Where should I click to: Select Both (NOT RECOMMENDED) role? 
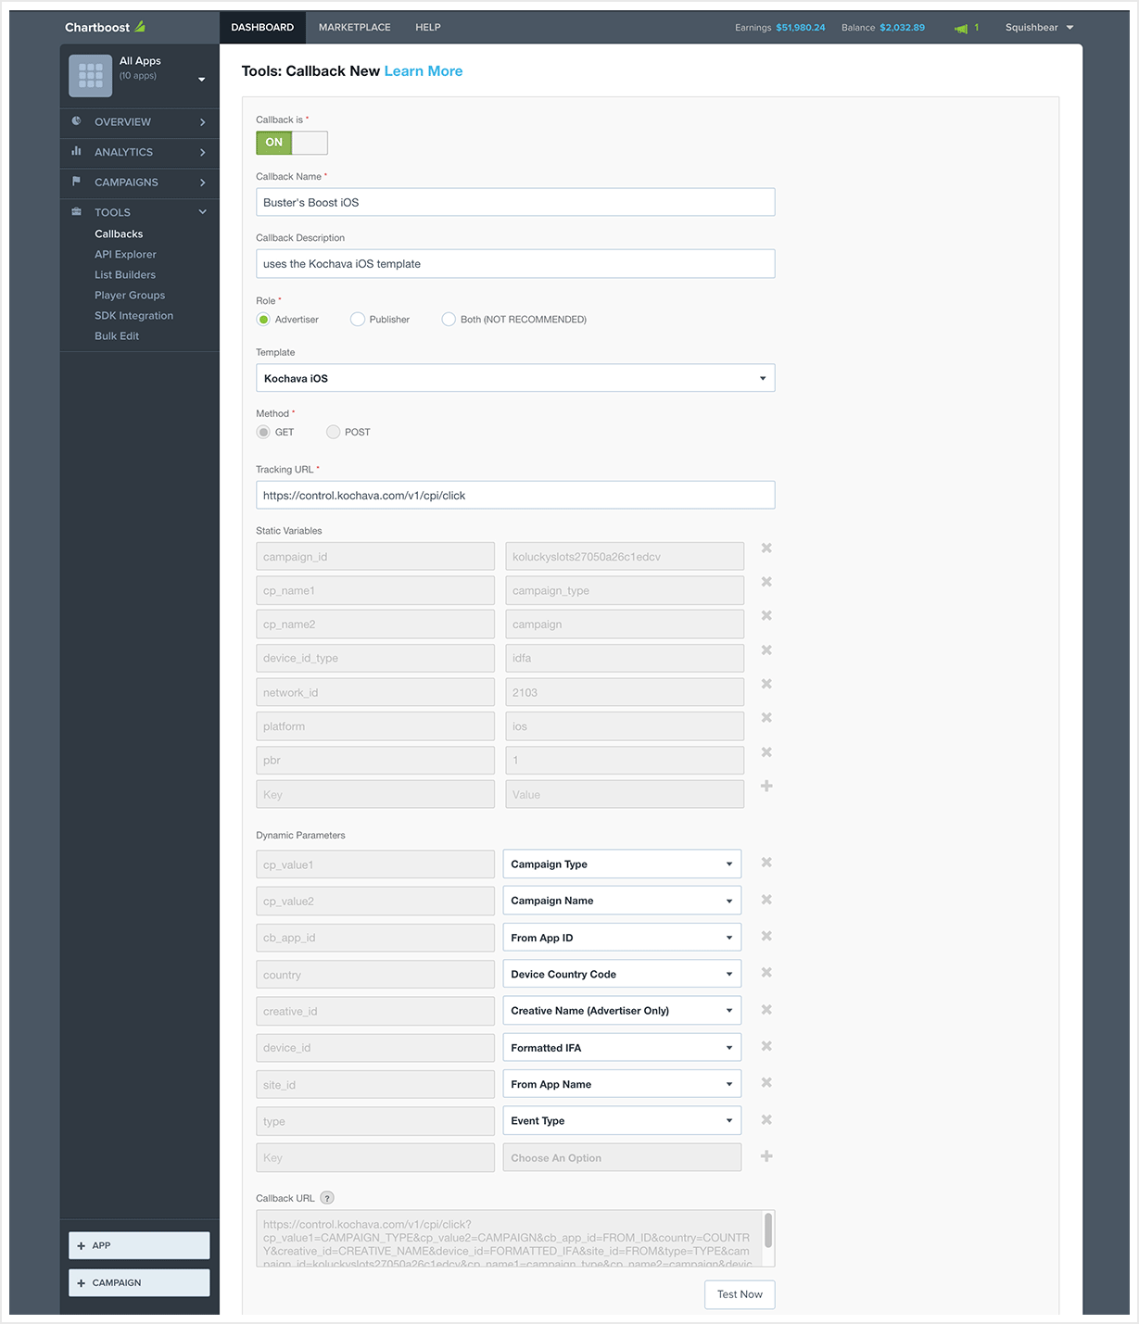tap(449, 320)
